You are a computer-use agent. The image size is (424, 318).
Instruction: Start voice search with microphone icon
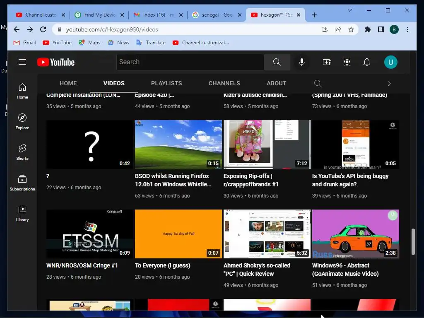(302, 62)
